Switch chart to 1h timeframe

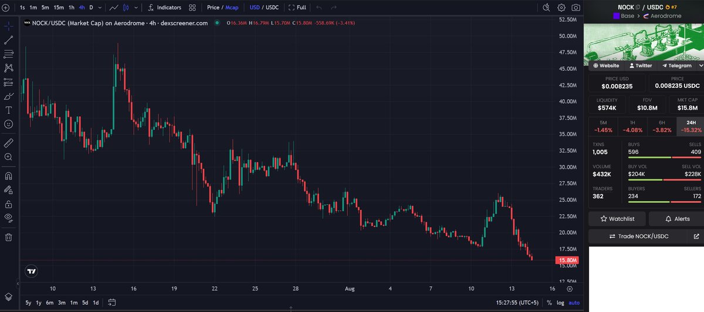[72, 8]
